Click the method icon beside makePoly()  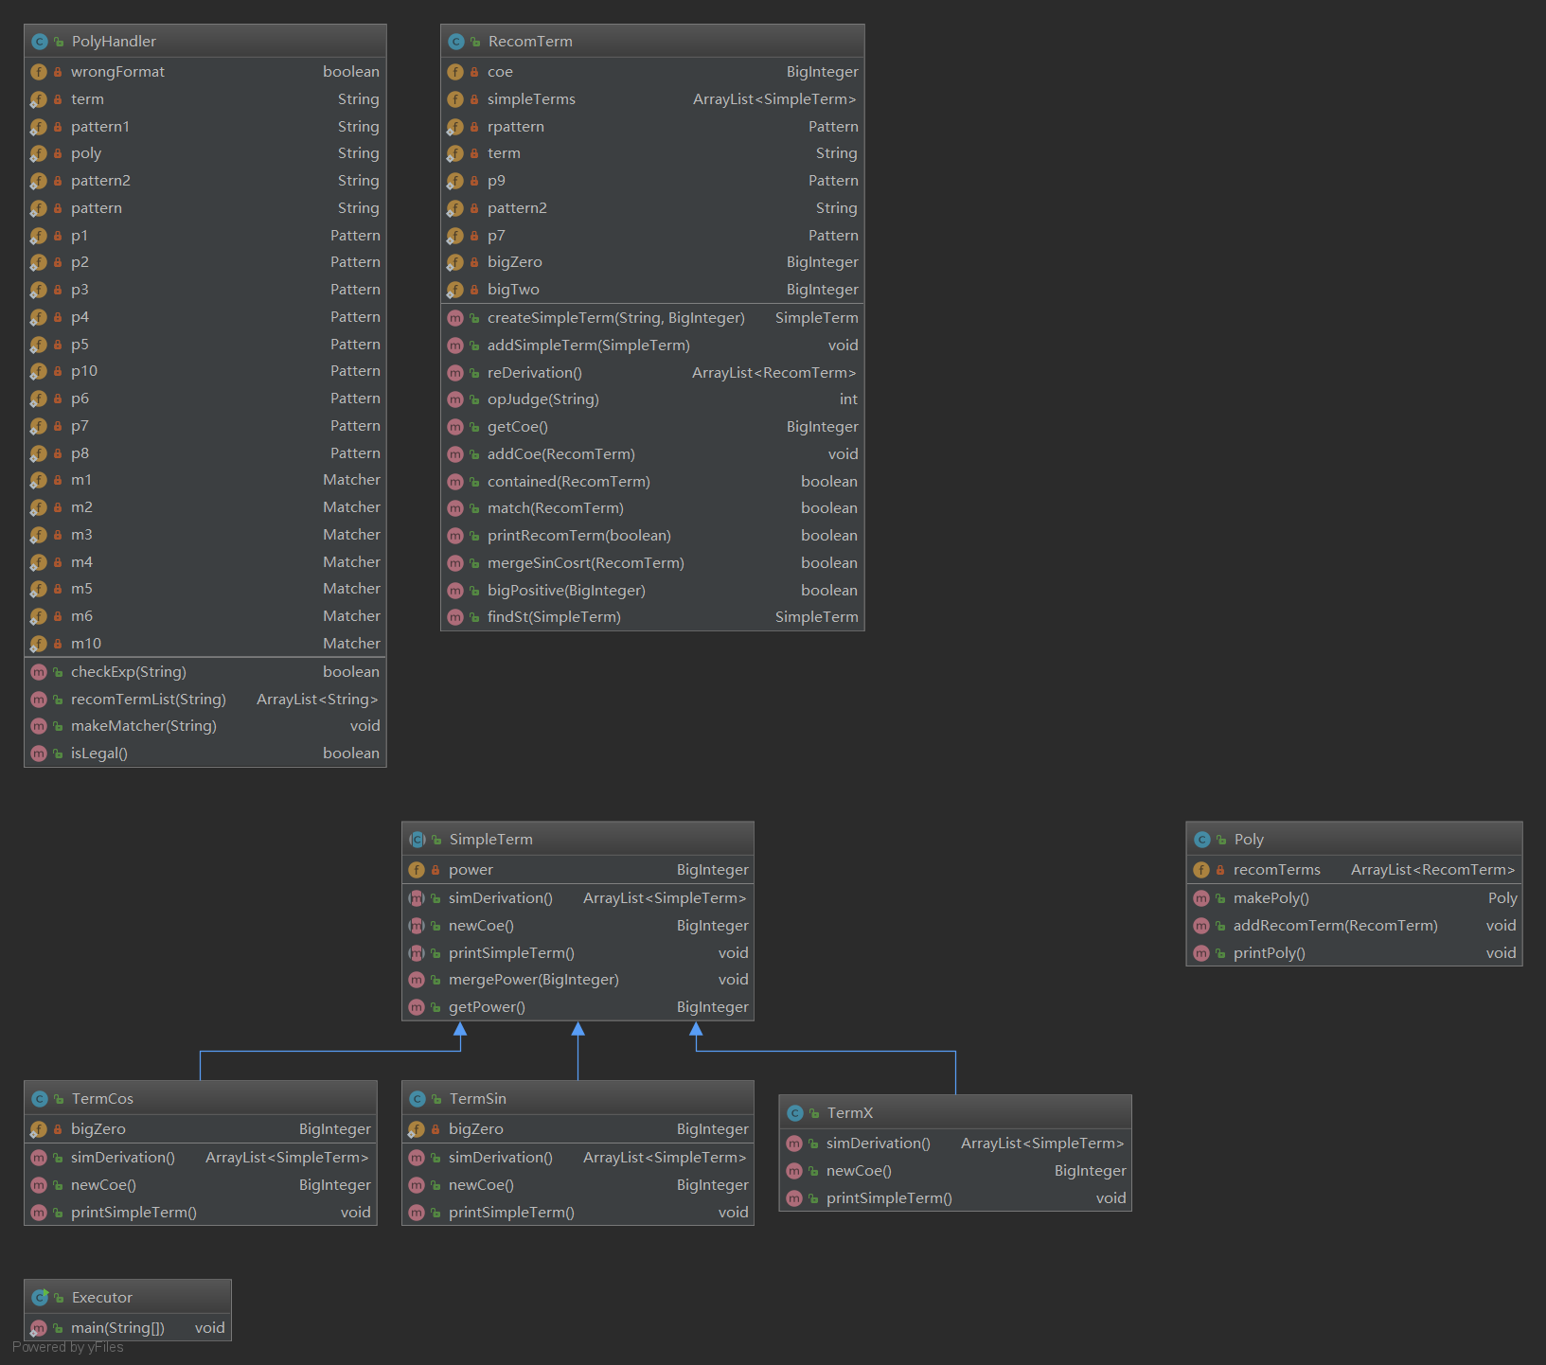pyautogui.click(x=1200, y=898)
